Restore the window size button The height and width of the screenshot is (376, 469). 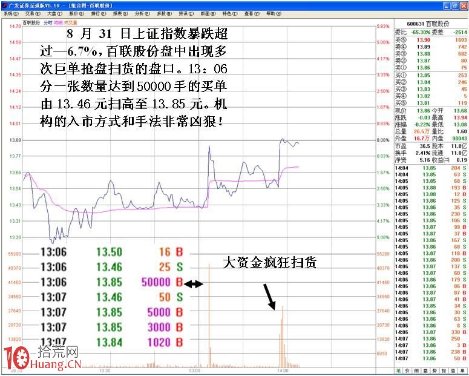coord(455,5)
